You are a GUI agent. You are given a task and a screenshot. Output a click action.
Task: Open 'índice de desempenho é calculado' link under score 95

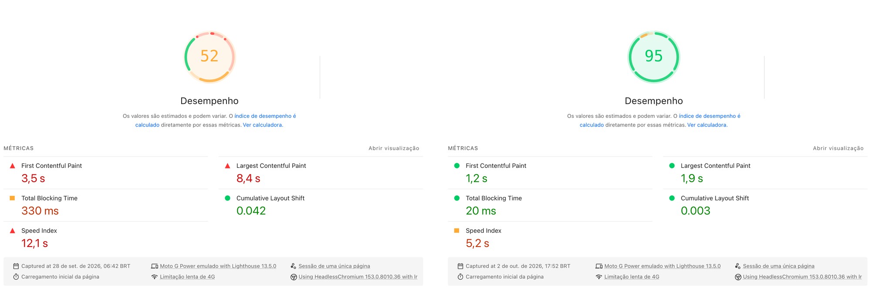(660, 120)
